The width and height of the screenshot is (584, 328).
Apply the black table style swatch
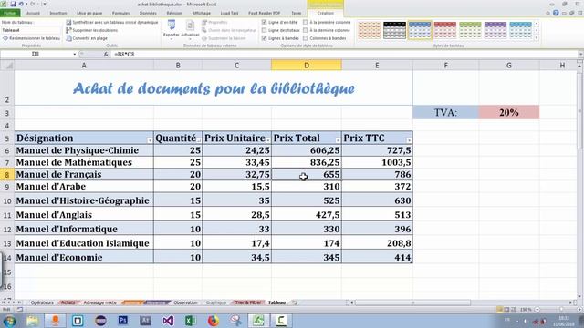pyautogui.click(x=395, y=30)
